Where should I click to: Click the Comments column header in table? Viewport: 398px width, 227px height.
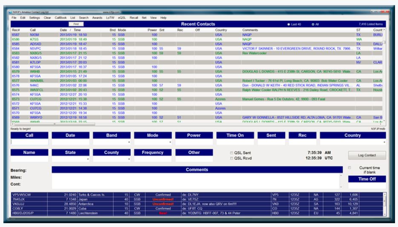coord(250,30)
